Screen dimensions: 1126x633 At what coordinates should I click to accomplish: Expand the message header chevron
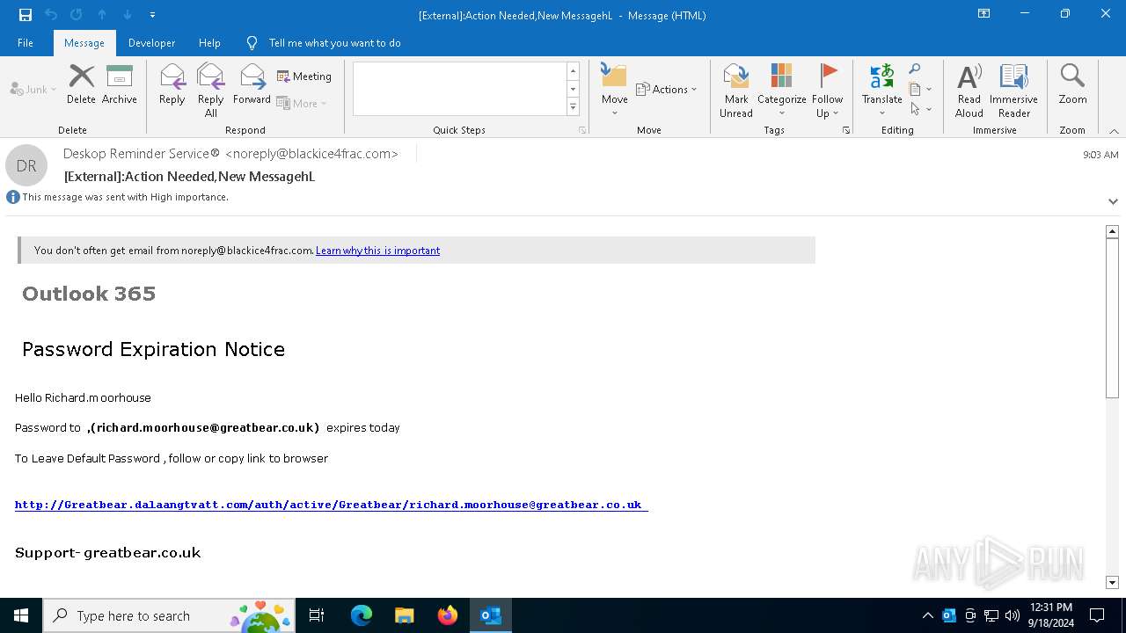(1113, 201)
